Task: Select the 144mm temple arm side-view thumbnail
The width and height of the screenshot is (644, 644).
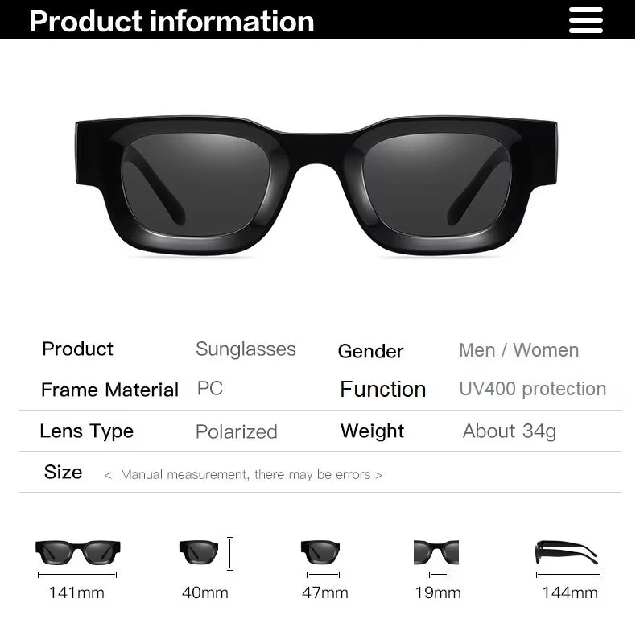Action: (x=567, y=552)
